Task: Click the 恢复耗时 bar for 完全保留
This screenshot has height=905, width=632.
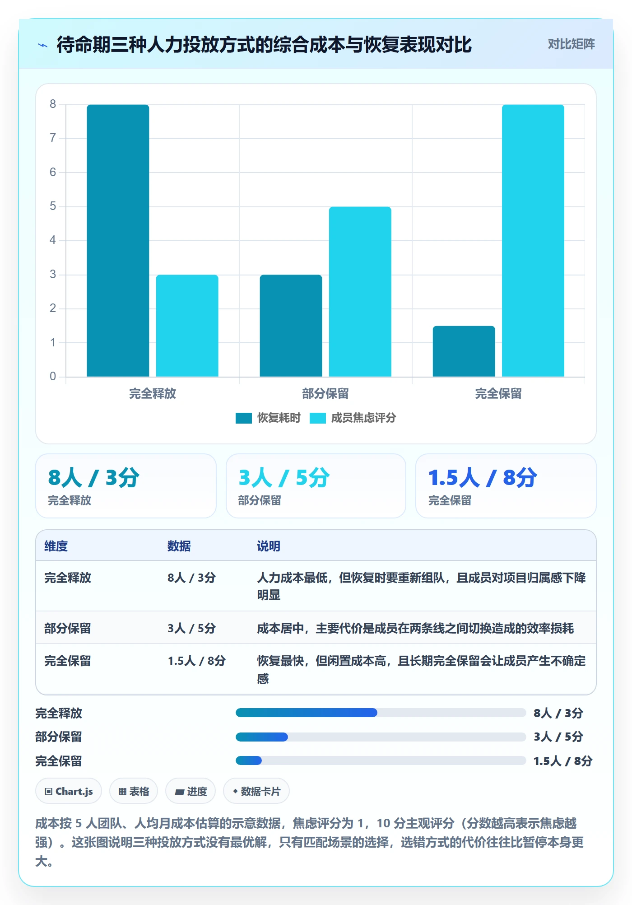Action: 464,351
